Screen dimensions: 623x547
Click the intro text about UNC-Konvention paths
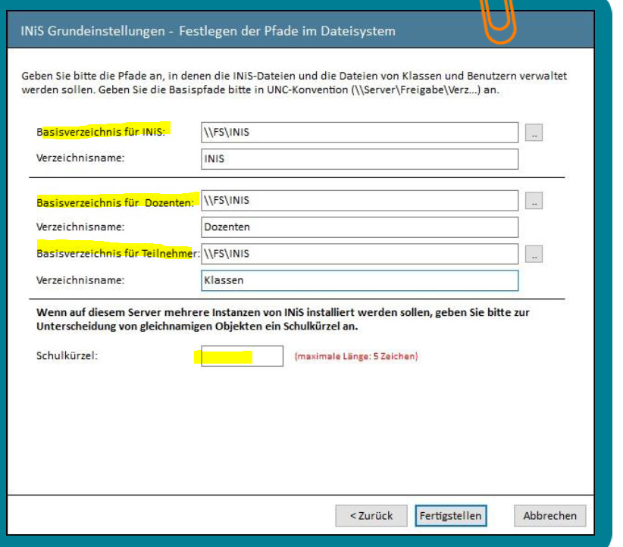click(x=294, y=83)
